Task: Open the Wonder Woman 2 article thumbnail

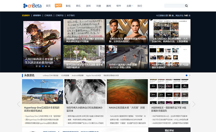Action: point(127,31)
